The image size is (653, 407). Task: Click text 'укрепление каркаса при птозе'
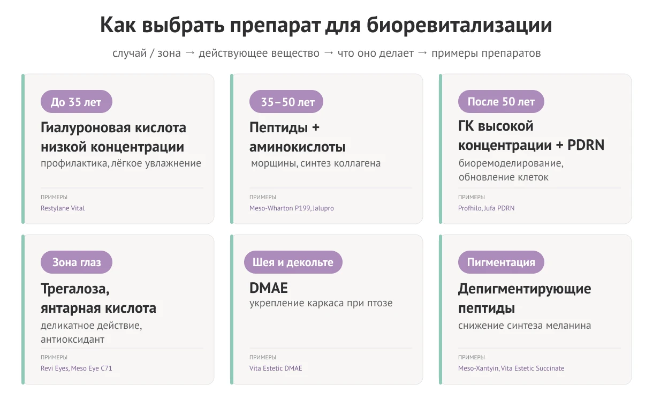[x=321, y=303]
